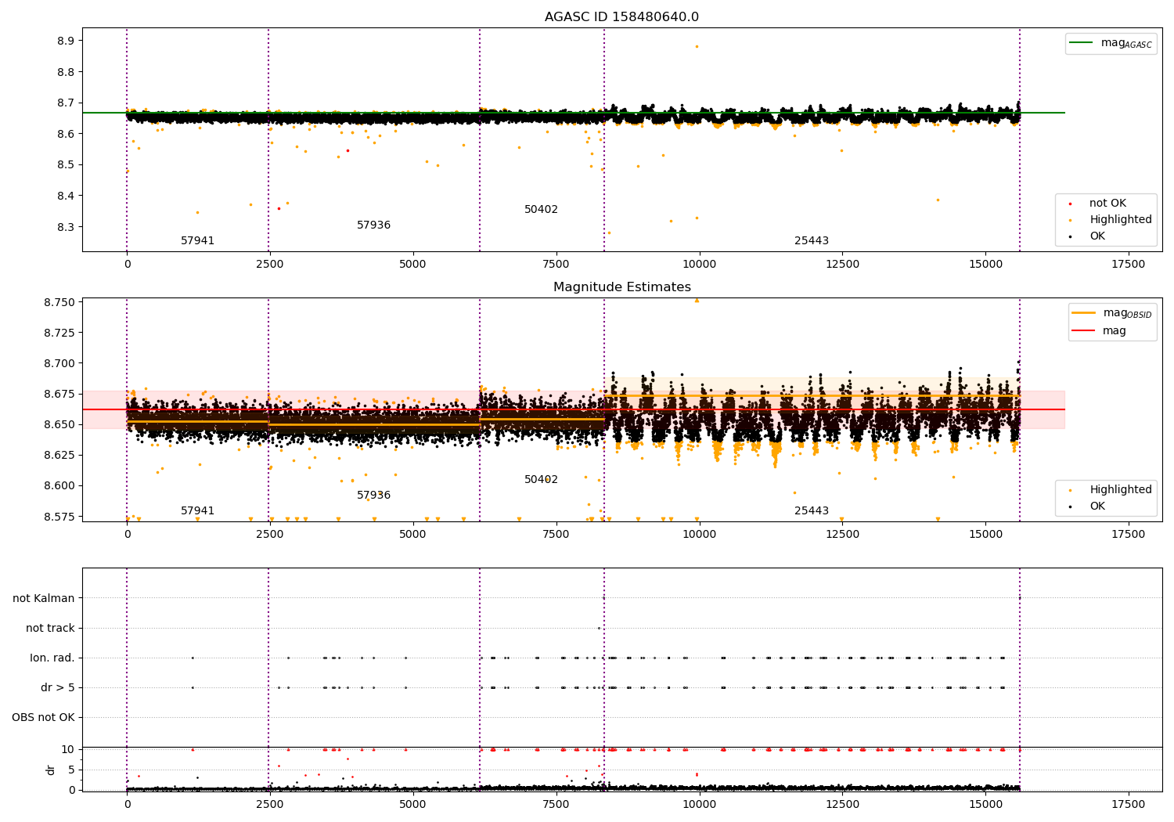This screenshot has width=1174, height=822.
Task: Click the 8.8 y-axis tick label
Action: pos(65,72)
